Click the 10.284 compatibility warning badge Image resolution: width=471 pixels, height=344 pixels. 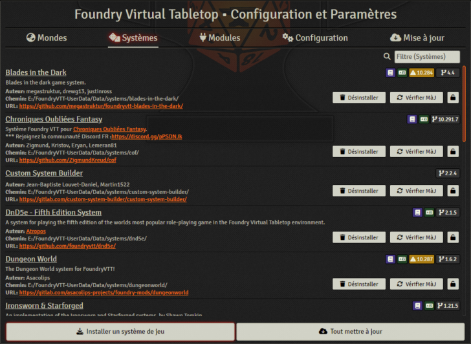421,72
